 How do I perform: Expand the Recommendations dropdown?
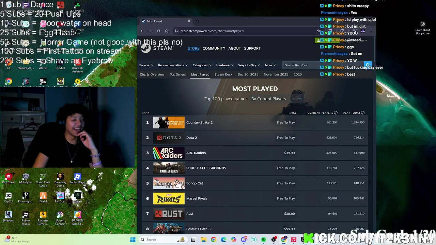tap(173, 65)
